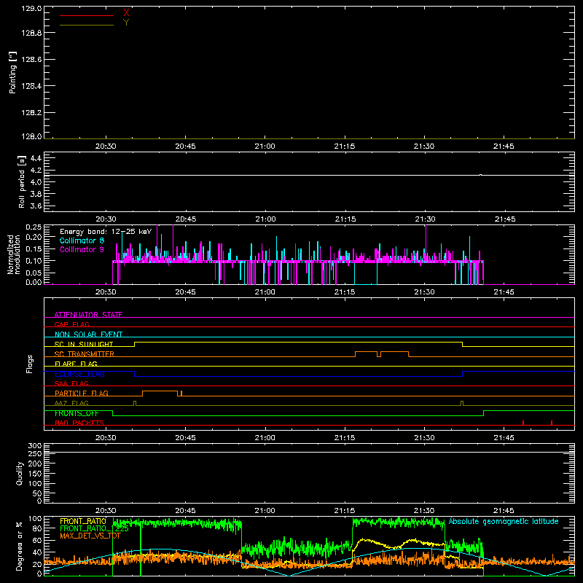Click the X legend label in Pointing plot

click(126, 13)
